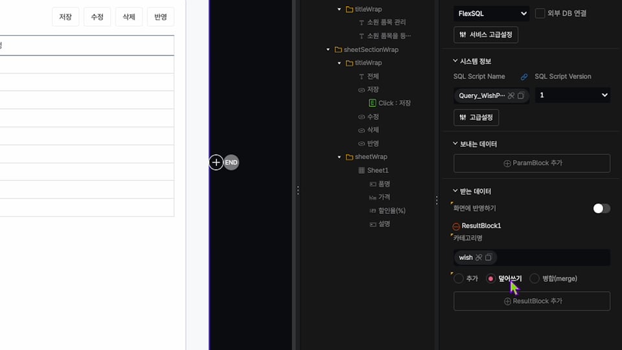Tick the 외부 DB 연결 checkbox
The image size is (622, 350).
[x=540, y=13]
